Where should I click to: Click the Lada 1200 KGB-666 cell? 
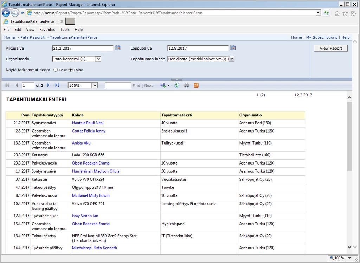pyautogui.click(x=115, y=155)
